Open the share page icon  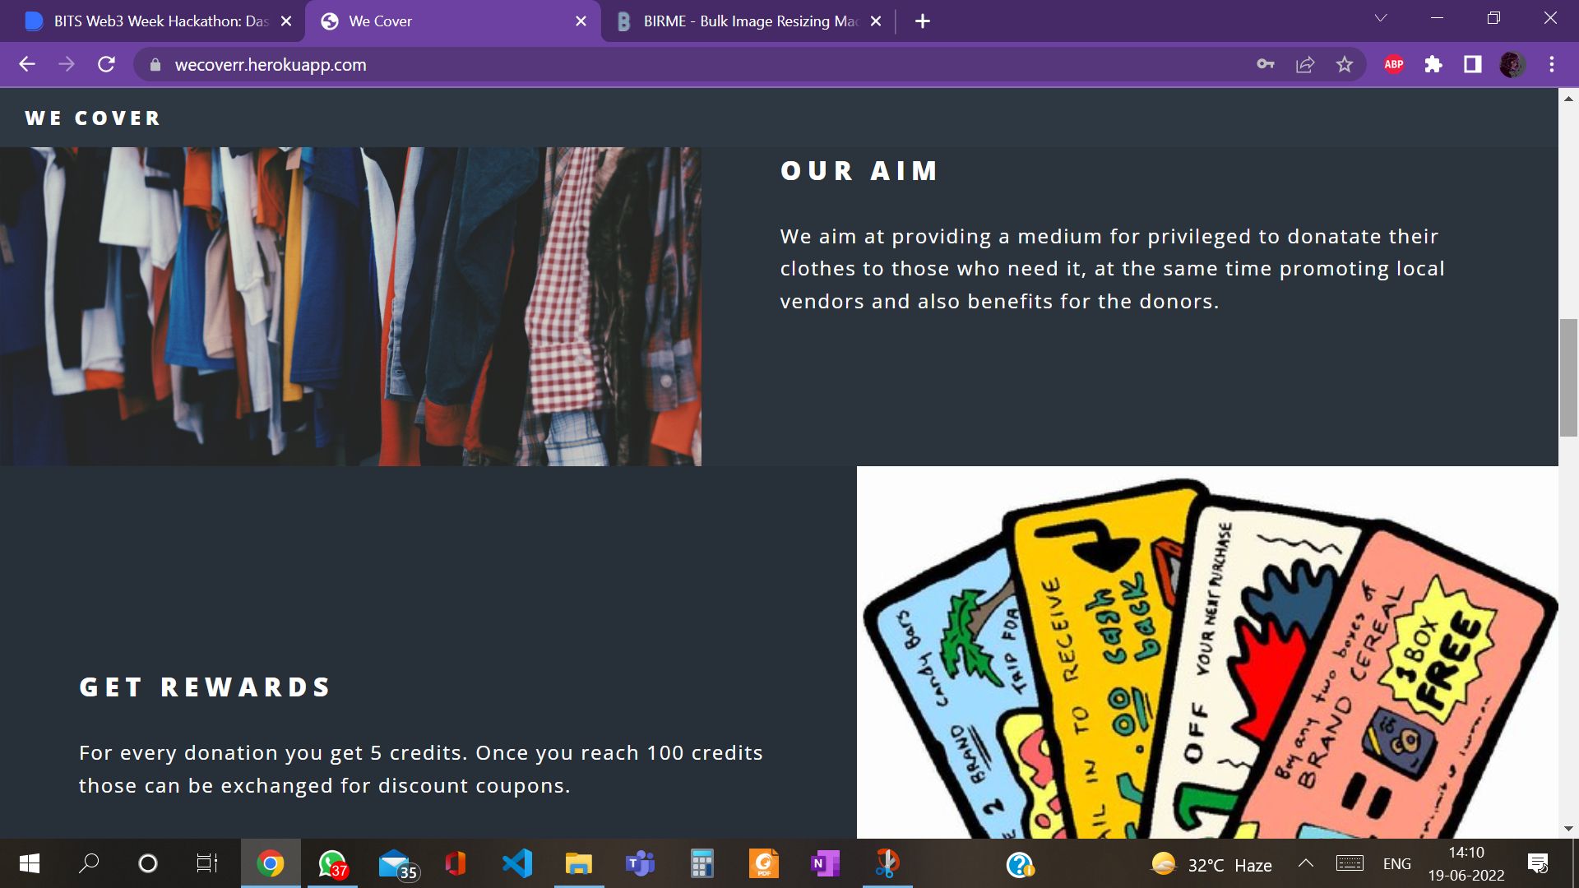[x=1305, y=64]
